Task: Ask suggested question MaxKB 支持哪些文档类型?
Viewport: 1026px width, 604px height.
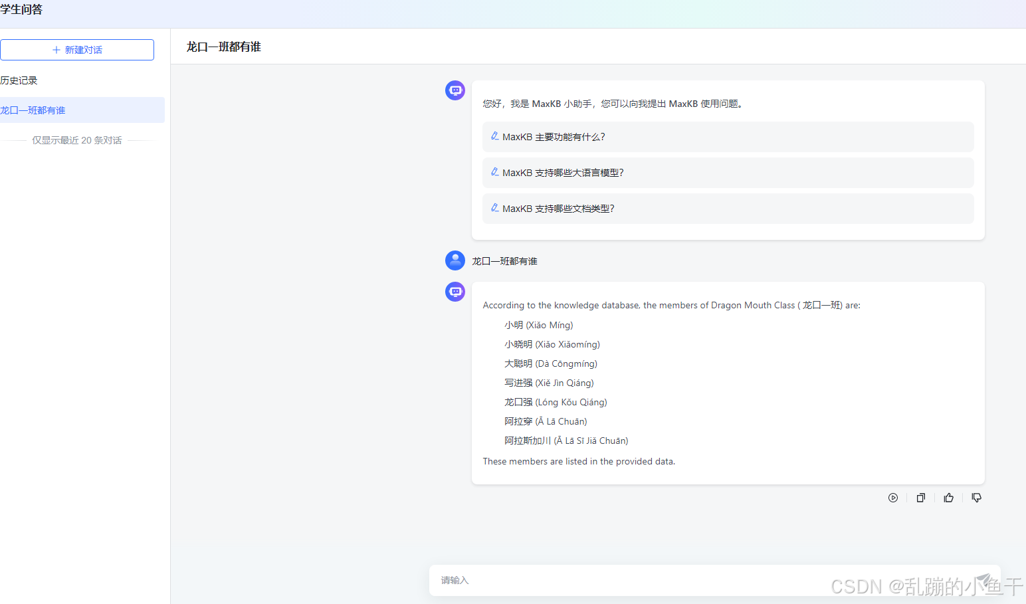Action: [x=728, y=209]
